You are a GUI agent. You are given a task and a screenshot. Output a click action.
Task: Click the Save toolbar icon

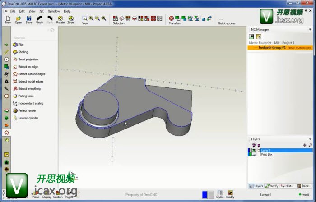coord(29,19)
